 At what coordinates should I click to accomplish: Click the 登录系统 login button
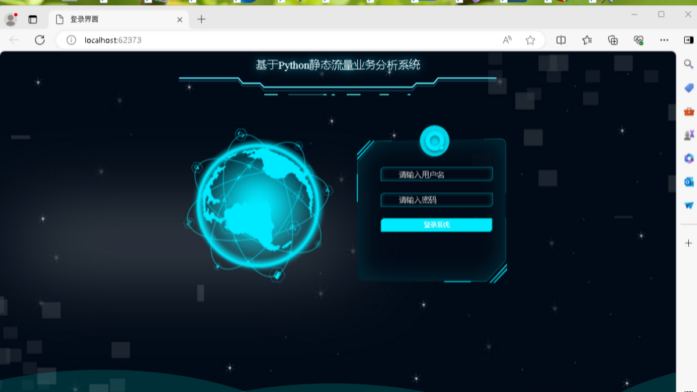[x=436, y=225]
